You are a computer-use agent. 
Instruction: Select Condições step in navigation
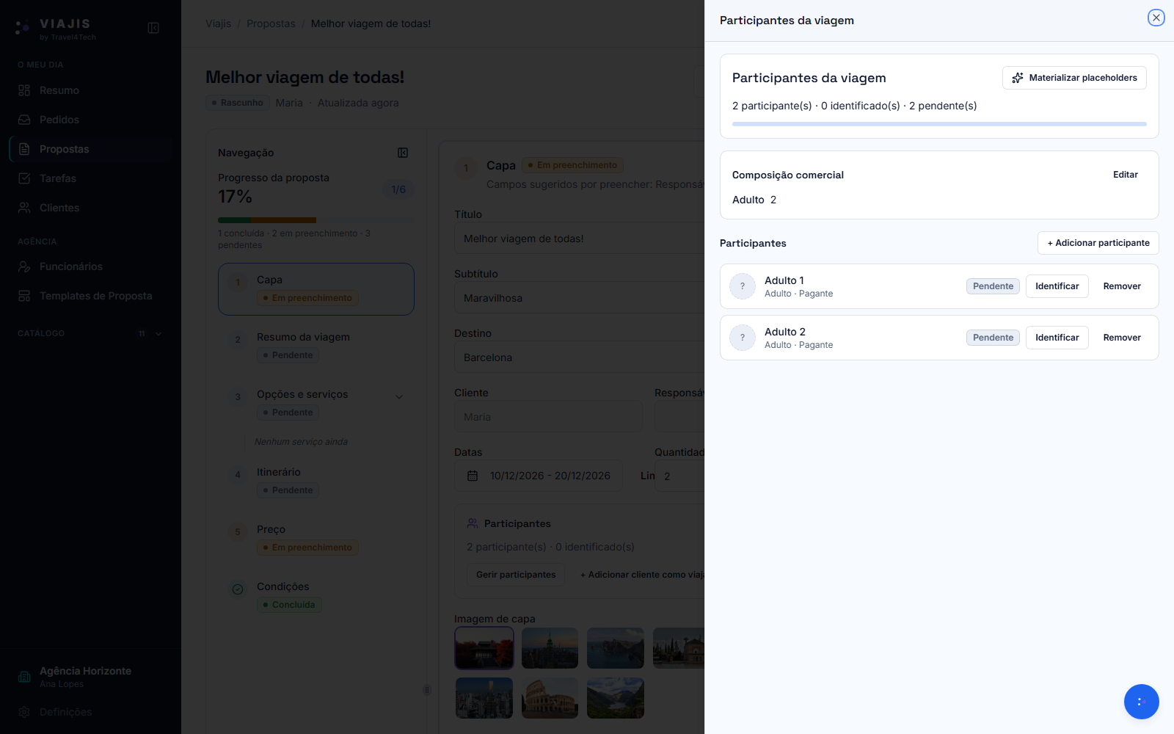(x=316, y=595)
